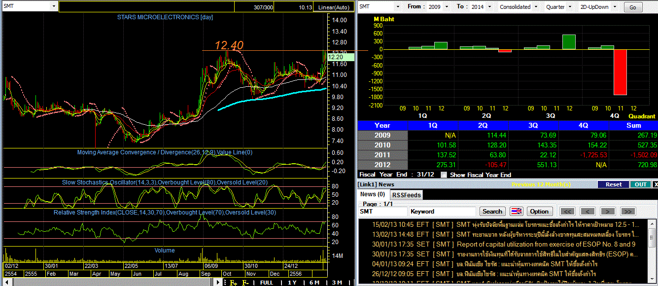Viewport: 658px width, 286px height.
Task: Go to next news page (>)
Action: (x=608, y=212)
